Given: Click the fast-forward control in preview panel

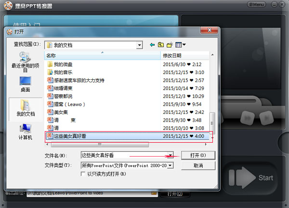Looking at the screenshot, I should click(248, 118).
